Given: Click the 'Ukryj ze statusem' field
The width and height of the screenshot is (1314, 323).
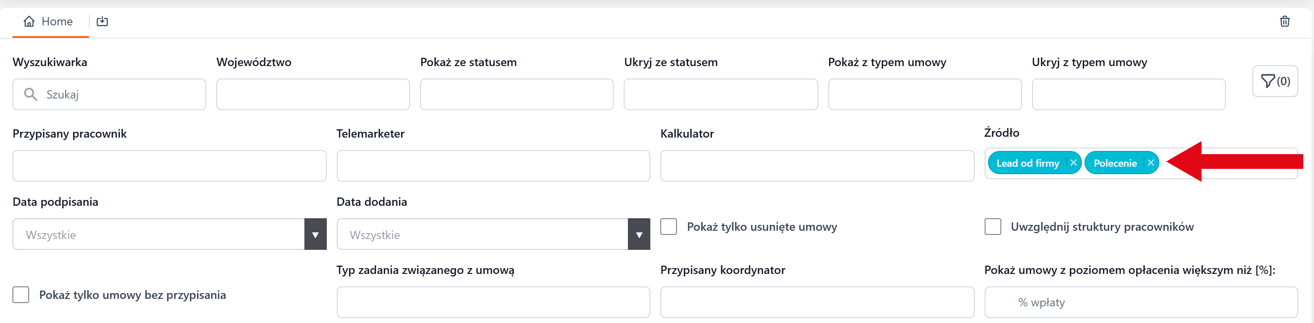Looking at the screenshot, I should (x=720, y=94).
